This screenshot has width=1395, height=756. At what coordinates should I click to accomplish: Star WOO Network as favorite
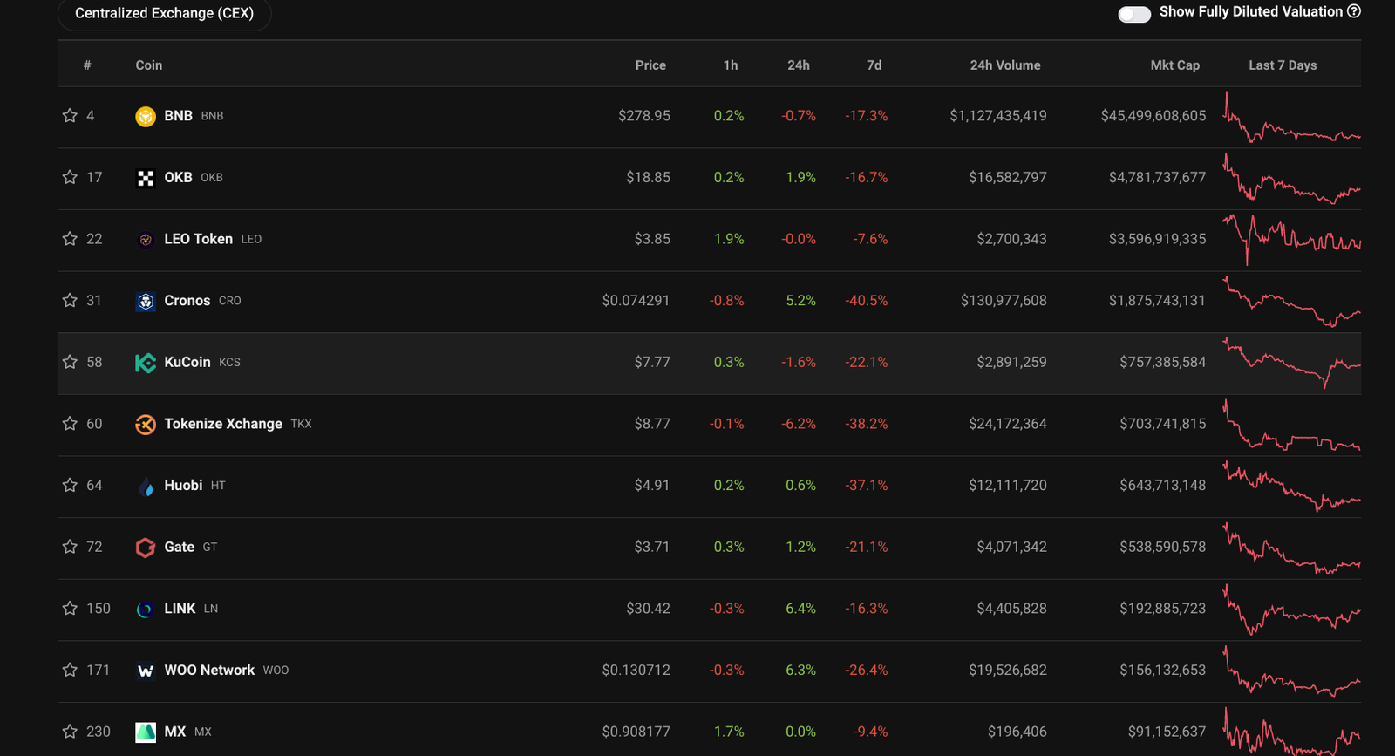pyautogui.click(x=70, y=671)
